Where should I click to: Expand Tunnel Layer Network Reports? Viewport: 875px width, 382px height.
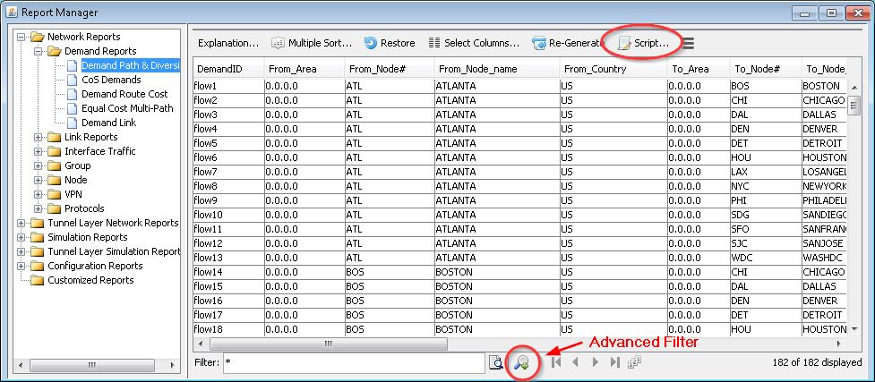21,223
